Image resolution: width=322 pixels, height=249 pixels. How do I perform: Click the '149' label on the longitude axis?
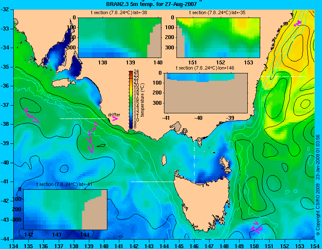(x=240, y=246)
